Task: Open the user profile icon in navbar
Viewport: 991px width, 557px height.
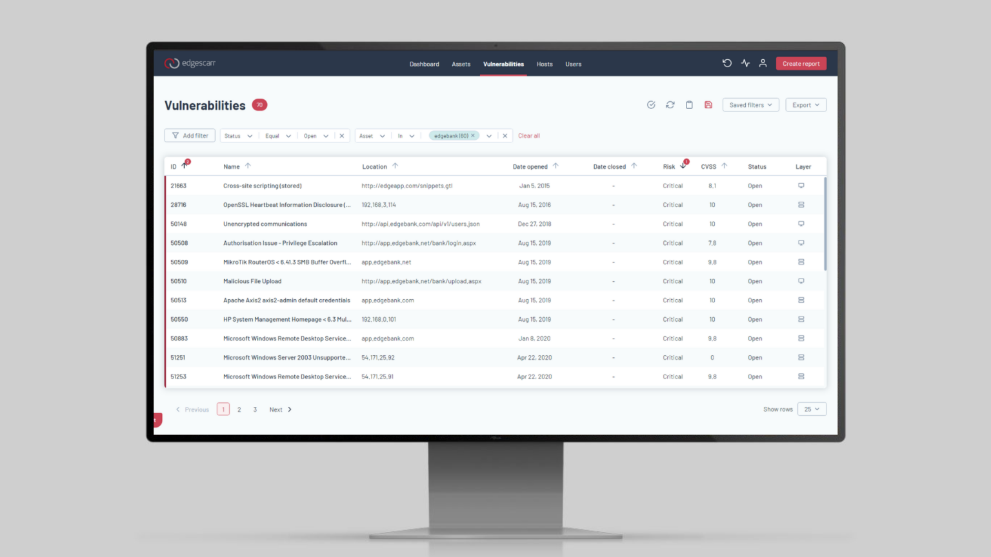Action: [763, 63]
